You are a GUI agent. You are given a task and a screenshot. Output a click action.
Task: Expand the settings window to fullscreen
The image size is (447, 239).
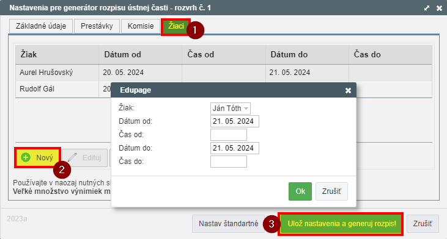coord(427,8)
